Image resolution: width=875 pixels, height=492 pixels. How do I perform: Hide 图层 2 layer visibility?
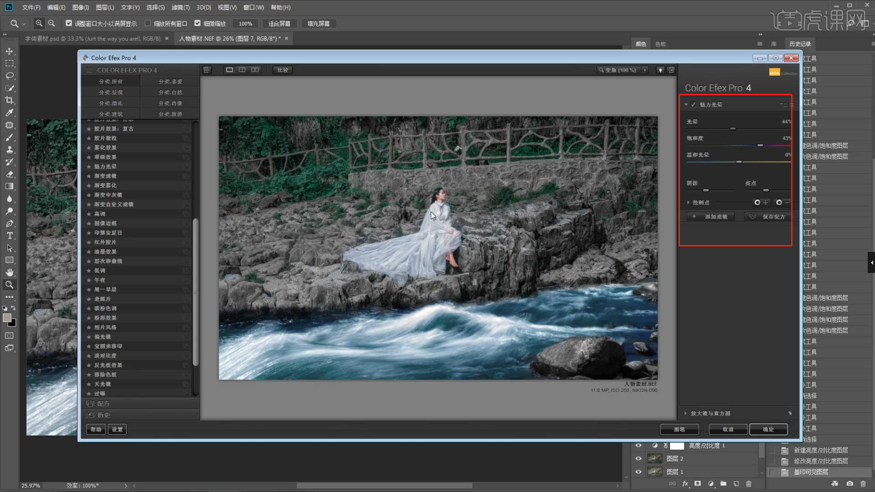tap(638, 458)
